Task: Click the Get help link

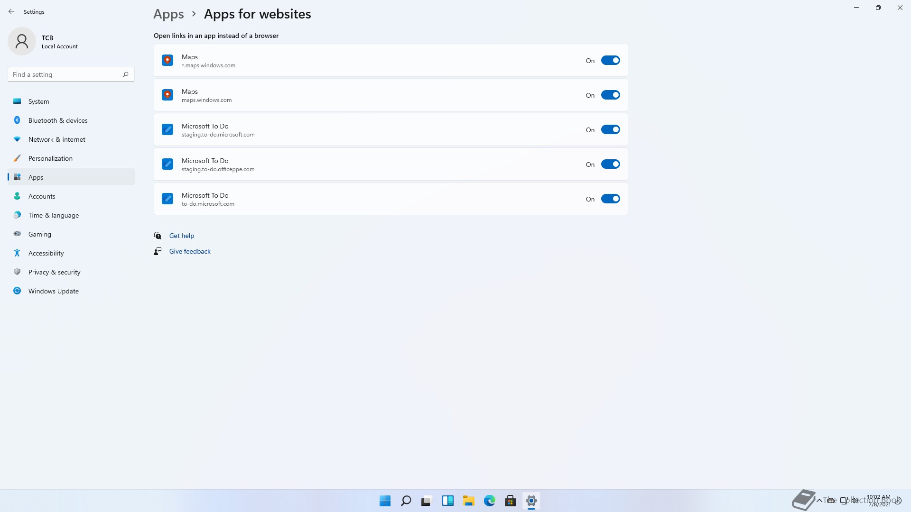Action: click(x=182, y=236)
